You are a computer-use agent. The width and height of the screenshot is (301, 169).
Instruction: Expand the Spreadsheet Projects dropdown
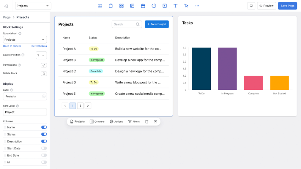25,40
